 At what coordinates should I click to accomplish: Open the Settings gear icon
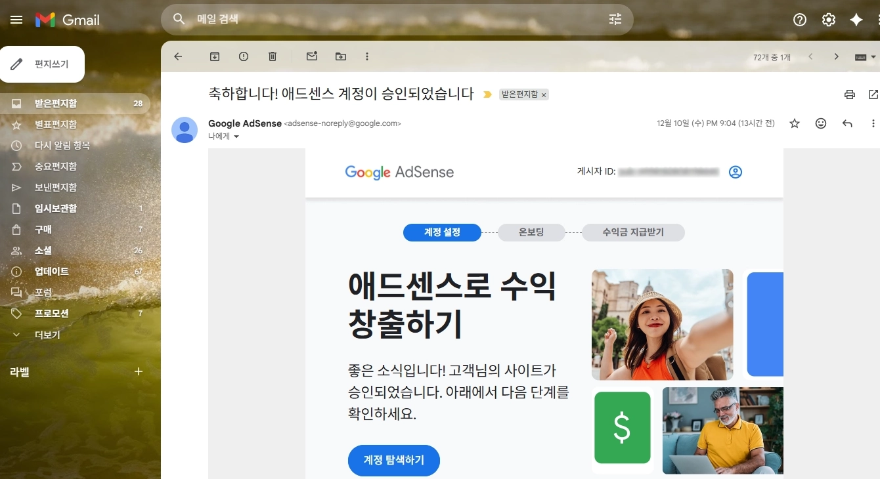click(x=829, y=20)
